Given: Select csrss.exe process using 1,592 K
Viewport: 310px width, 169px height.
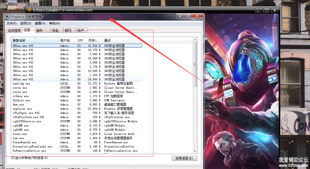Looking at the screenshot, I should 77,88.
